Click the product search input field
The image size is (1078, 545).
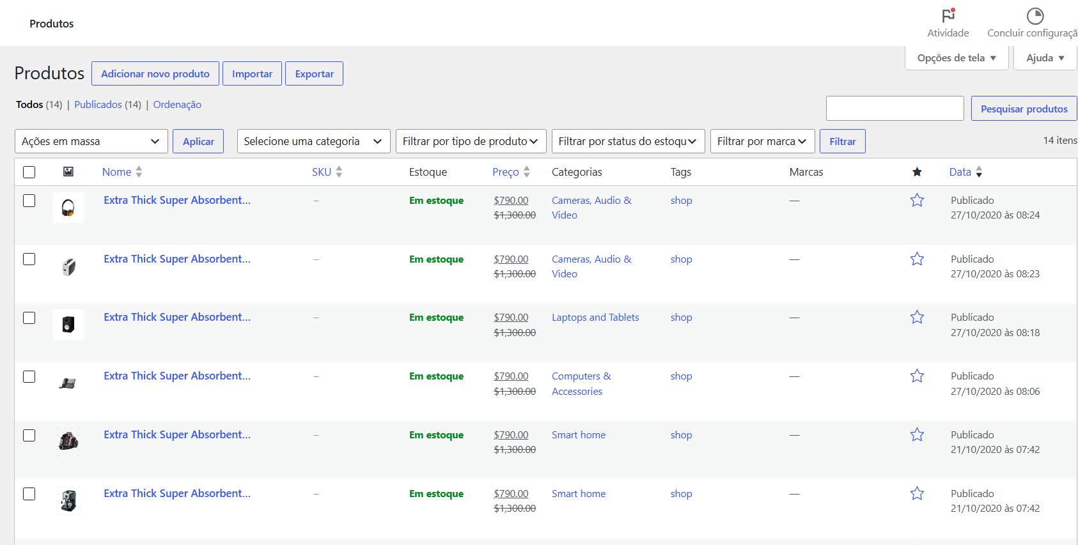[895, 109]
